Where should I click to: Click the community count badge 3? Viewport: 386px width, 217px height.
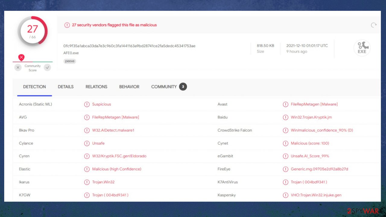(183, 87)
